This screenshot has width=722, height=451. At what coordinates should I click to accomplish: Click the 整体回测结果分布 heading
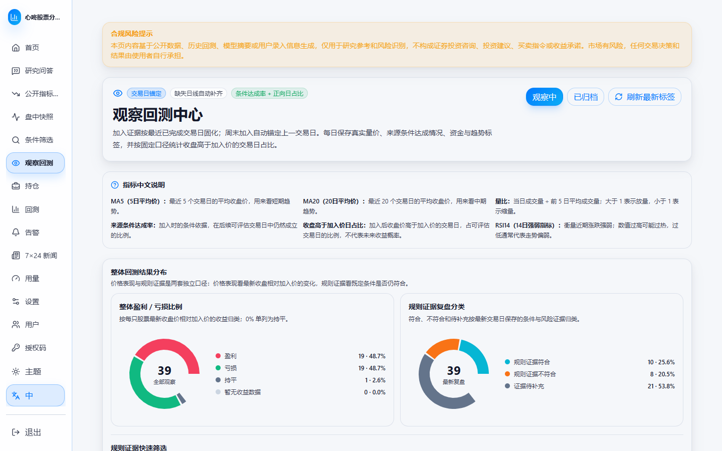tap(139, 272)
